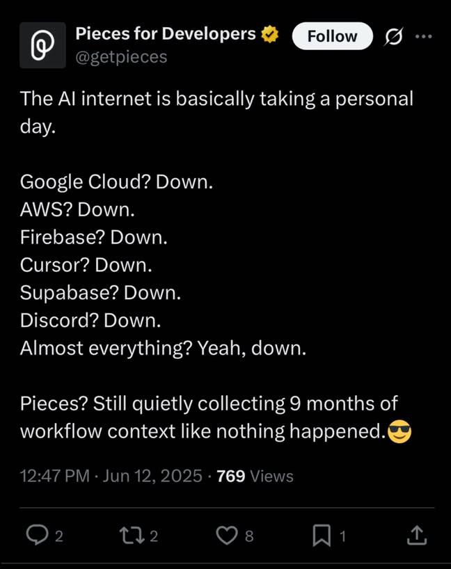Click the gold verified badge
Screen dimensions: 451x569
pyautogui.click(x=270, y=34)
